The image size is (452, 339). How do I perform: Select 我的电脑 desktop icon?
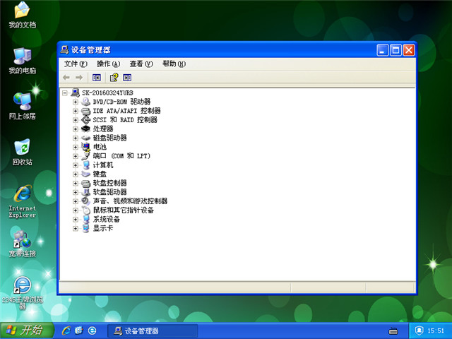point(22,61)
